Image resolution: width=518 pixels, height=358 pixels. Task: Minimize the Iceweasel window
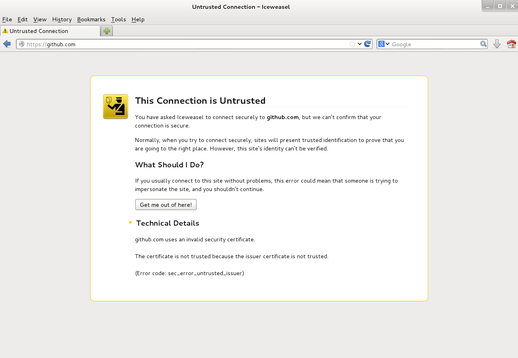[x=488, y=6]
